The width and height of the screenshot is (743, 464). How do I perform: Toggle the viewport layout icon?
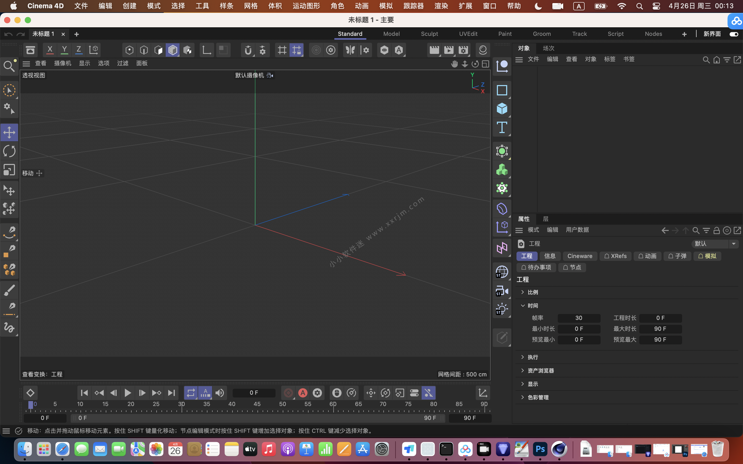pyautogui.click(x=486, y=64)
